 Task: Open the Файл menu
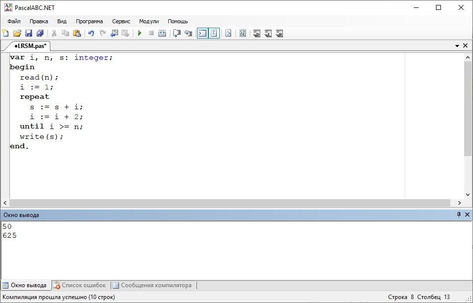click(x=14, y=21)
